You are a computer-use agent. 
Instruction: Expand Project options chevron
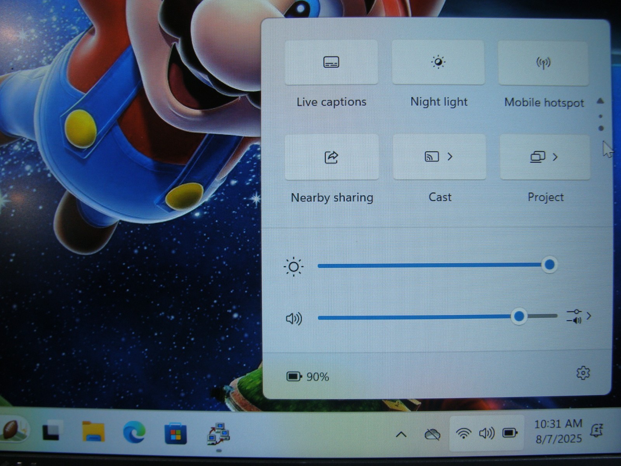555,157
